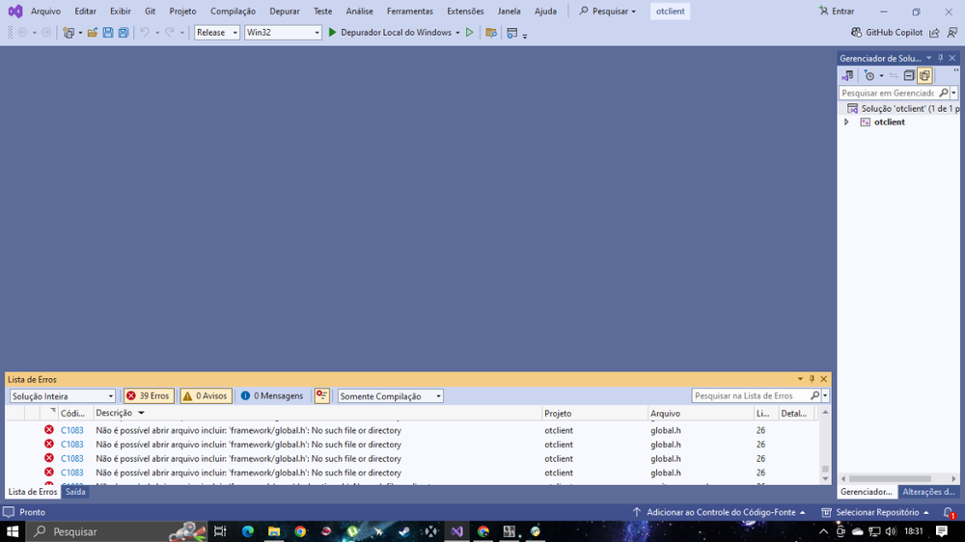Toggle Show All Files in Solution Explorer
This screenshot has height=542, width=965.
click(x=924, y=75)
